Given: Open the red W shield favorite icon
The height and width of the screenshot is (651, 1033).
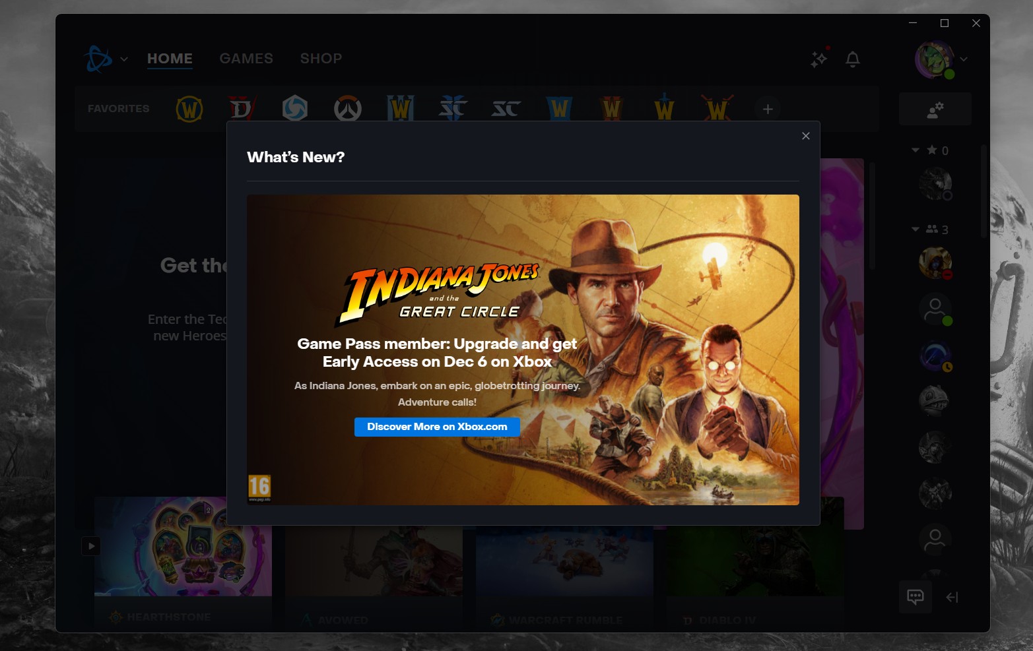Looking at the screenshot, I should pyautogui.click(x=612, y=109).
